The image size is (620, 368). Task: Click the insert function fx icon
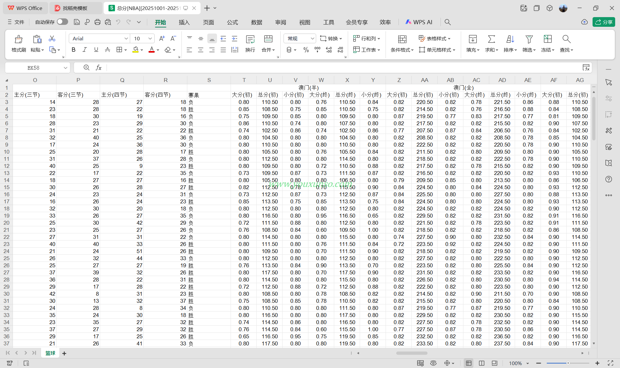pyautogui.click(x=98, y=67)
